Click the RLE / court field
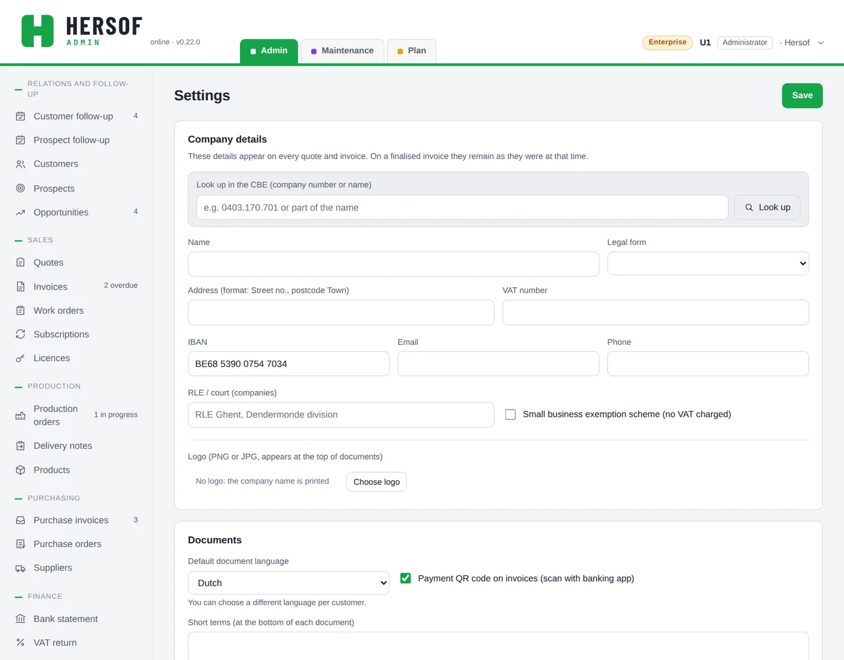 pyautogui.click(x=341, y=415)
